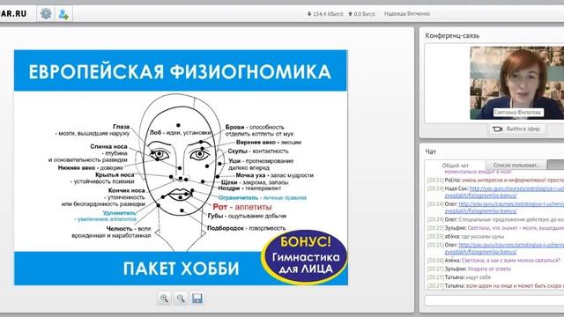The height and width of the screenshot is (317, 564).
Task: Click upload speed indicator 0.0 Бит/с
Action: (x=361, y=14)
